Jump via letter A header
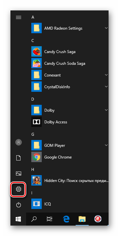Viewport: 119px width, 236px height. [x=33, y=17]
